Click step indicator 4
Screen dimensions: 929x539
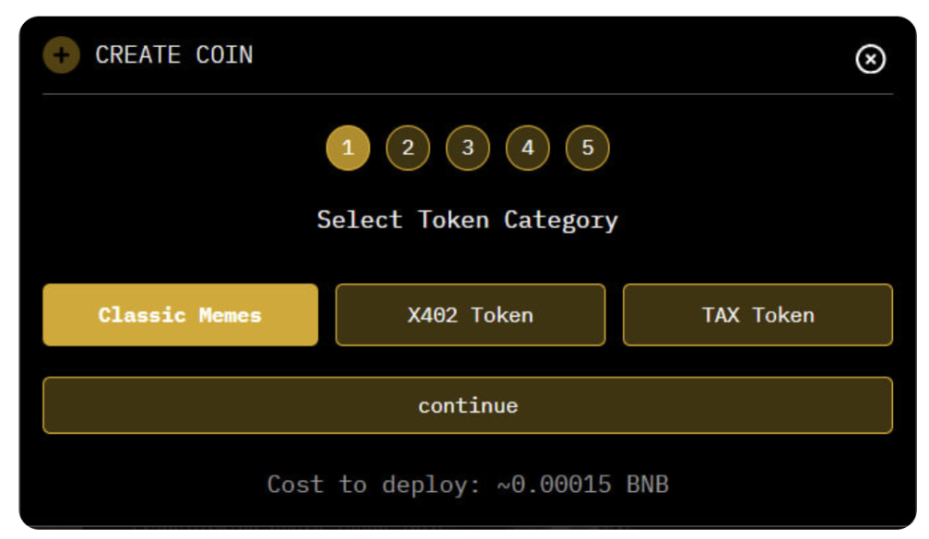[527, 146]
